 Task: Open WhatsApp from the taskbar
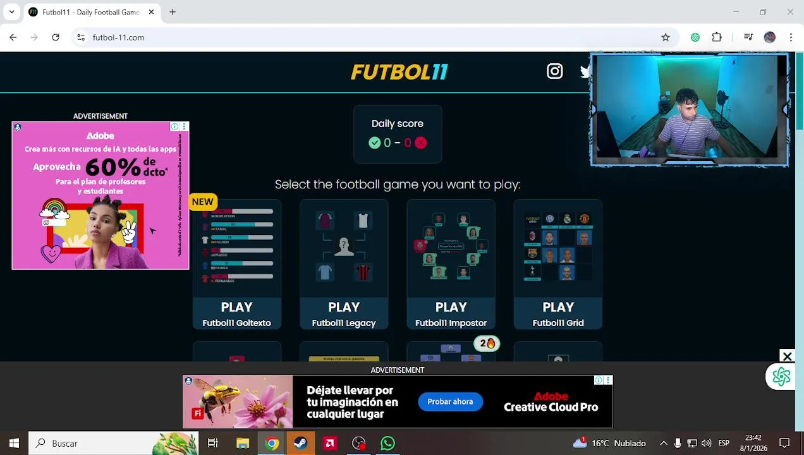coord(387,444)
